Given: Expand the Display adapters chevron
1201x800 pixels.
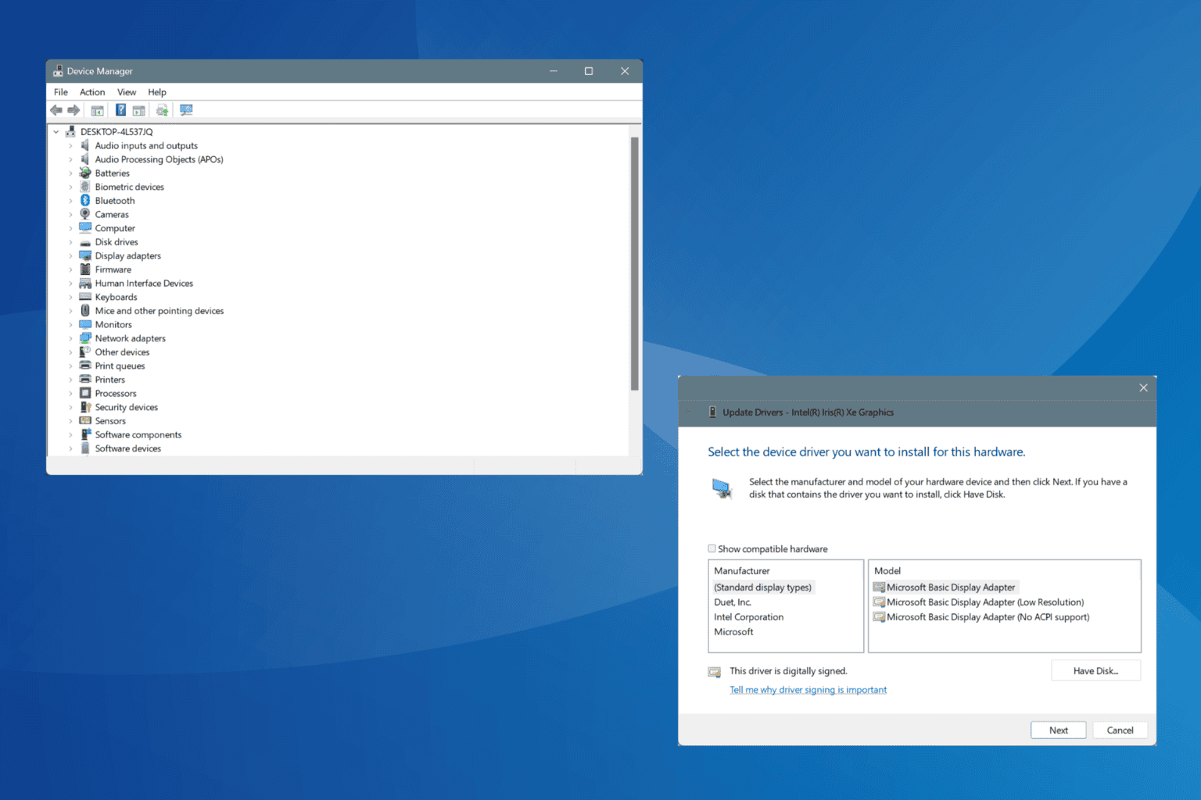Looking at the screenshot, I should pos(70,256).
